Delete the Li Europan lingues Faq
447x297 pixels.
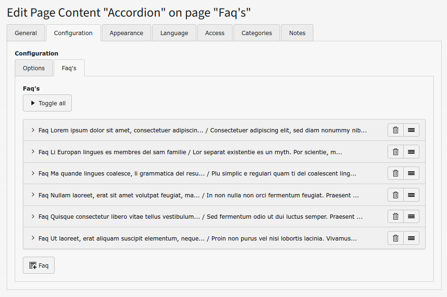point(396,152)
